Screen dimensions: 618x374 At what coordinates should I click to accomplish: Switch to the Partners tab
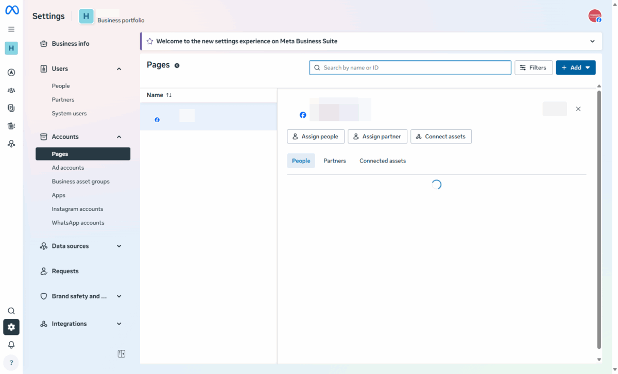(x=334, y=161)
